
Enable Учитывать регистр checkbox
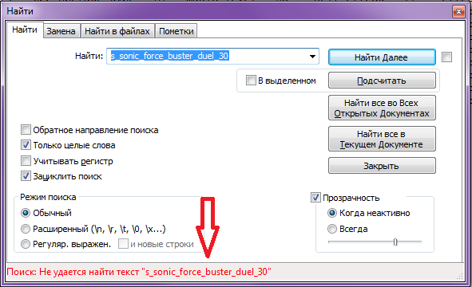[x=26, y=161]
